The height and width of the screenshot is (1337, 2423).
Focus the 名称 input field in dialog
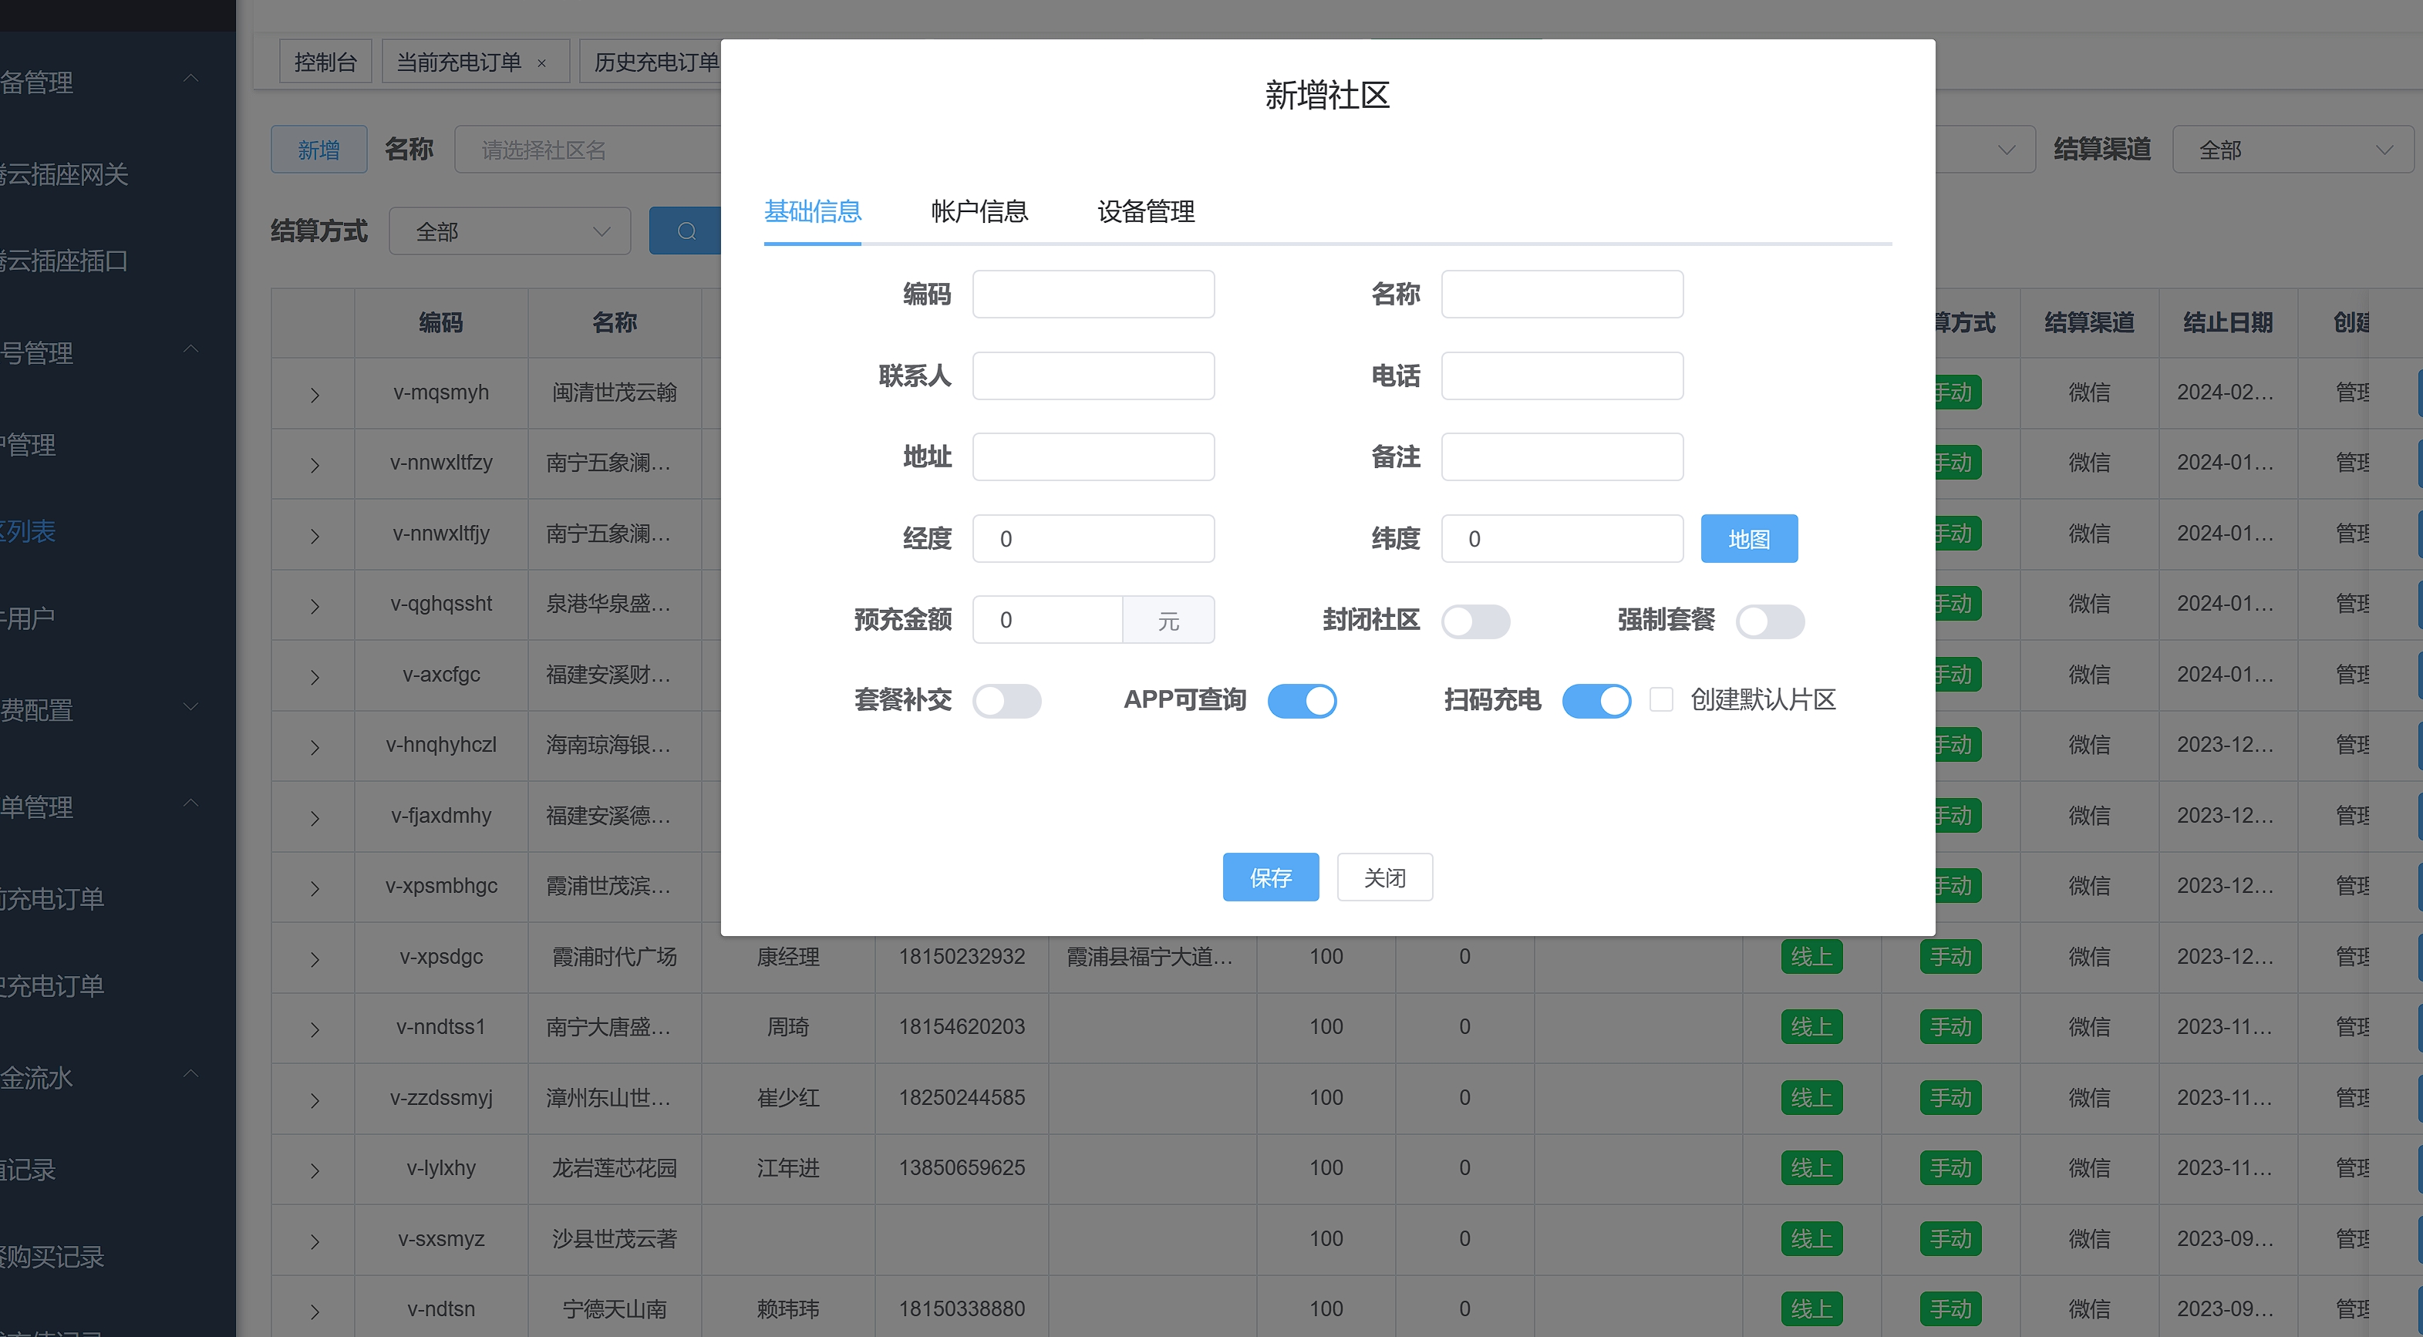click(x=1562, y=295)
